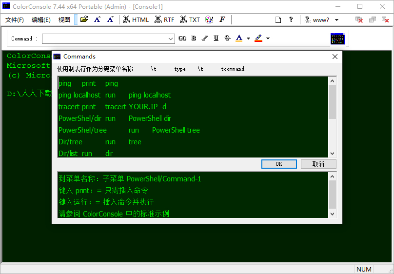This screenshot has height=274, width=394.
Task: Close the Commands dialog
Action: (x=335, y=57)
